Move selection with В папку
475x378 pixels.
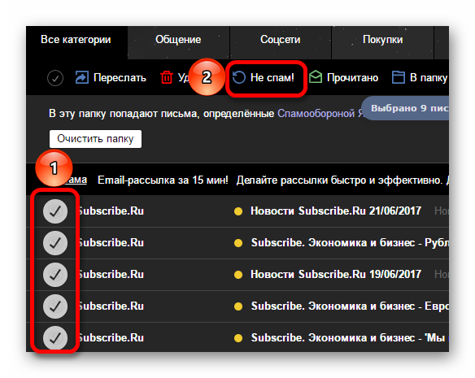tap(429, 78)
